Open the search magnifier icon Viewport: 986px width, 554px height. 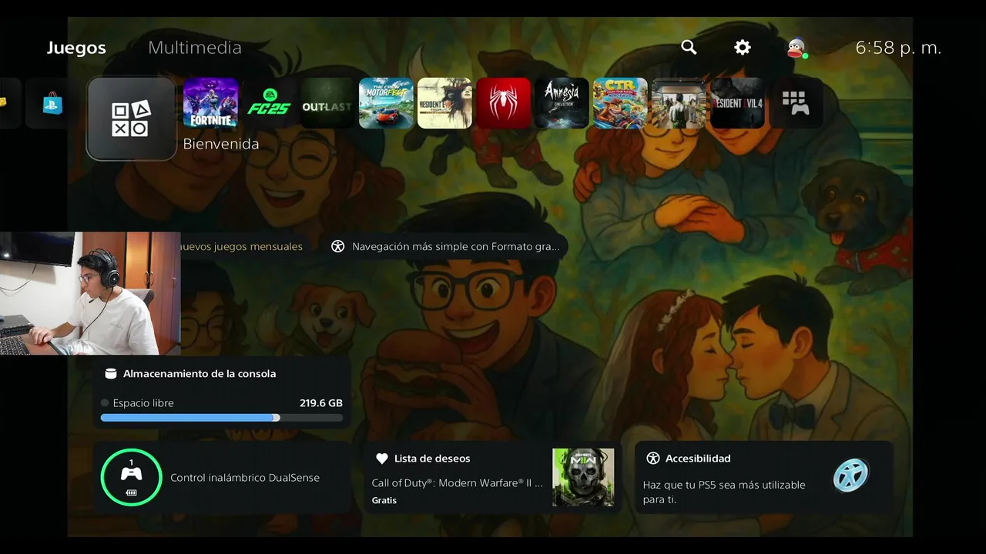coord(689,48)
